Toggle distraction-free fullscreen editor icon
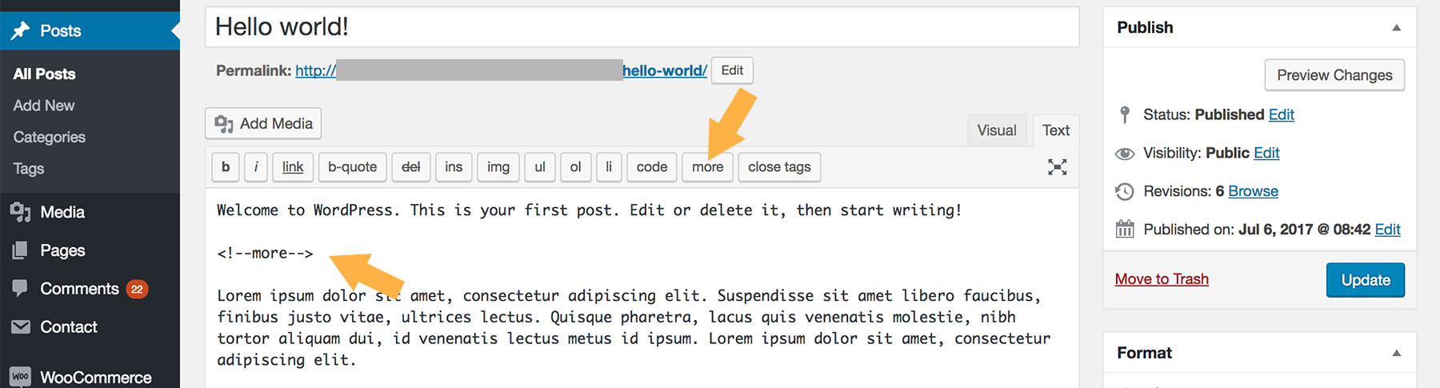1440x388 pixels. [x=1057, y=166]
